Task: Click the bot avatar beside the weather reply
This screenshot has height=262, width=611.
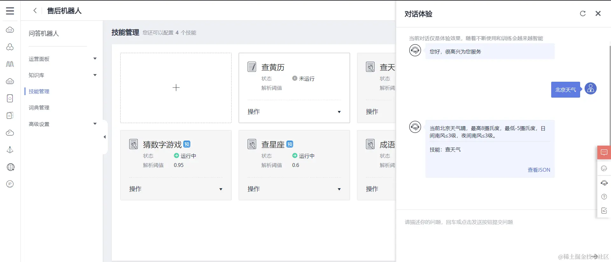Action: coord(415,127)
